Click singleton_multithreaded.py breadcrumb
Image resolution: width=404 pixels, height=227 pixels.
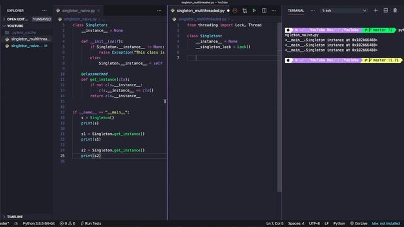202,19
